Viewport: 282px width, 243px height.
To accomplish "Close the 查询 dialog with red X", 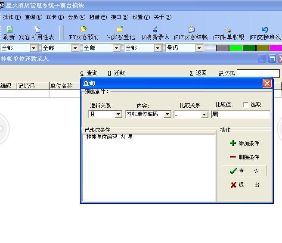I will (267, 84).
